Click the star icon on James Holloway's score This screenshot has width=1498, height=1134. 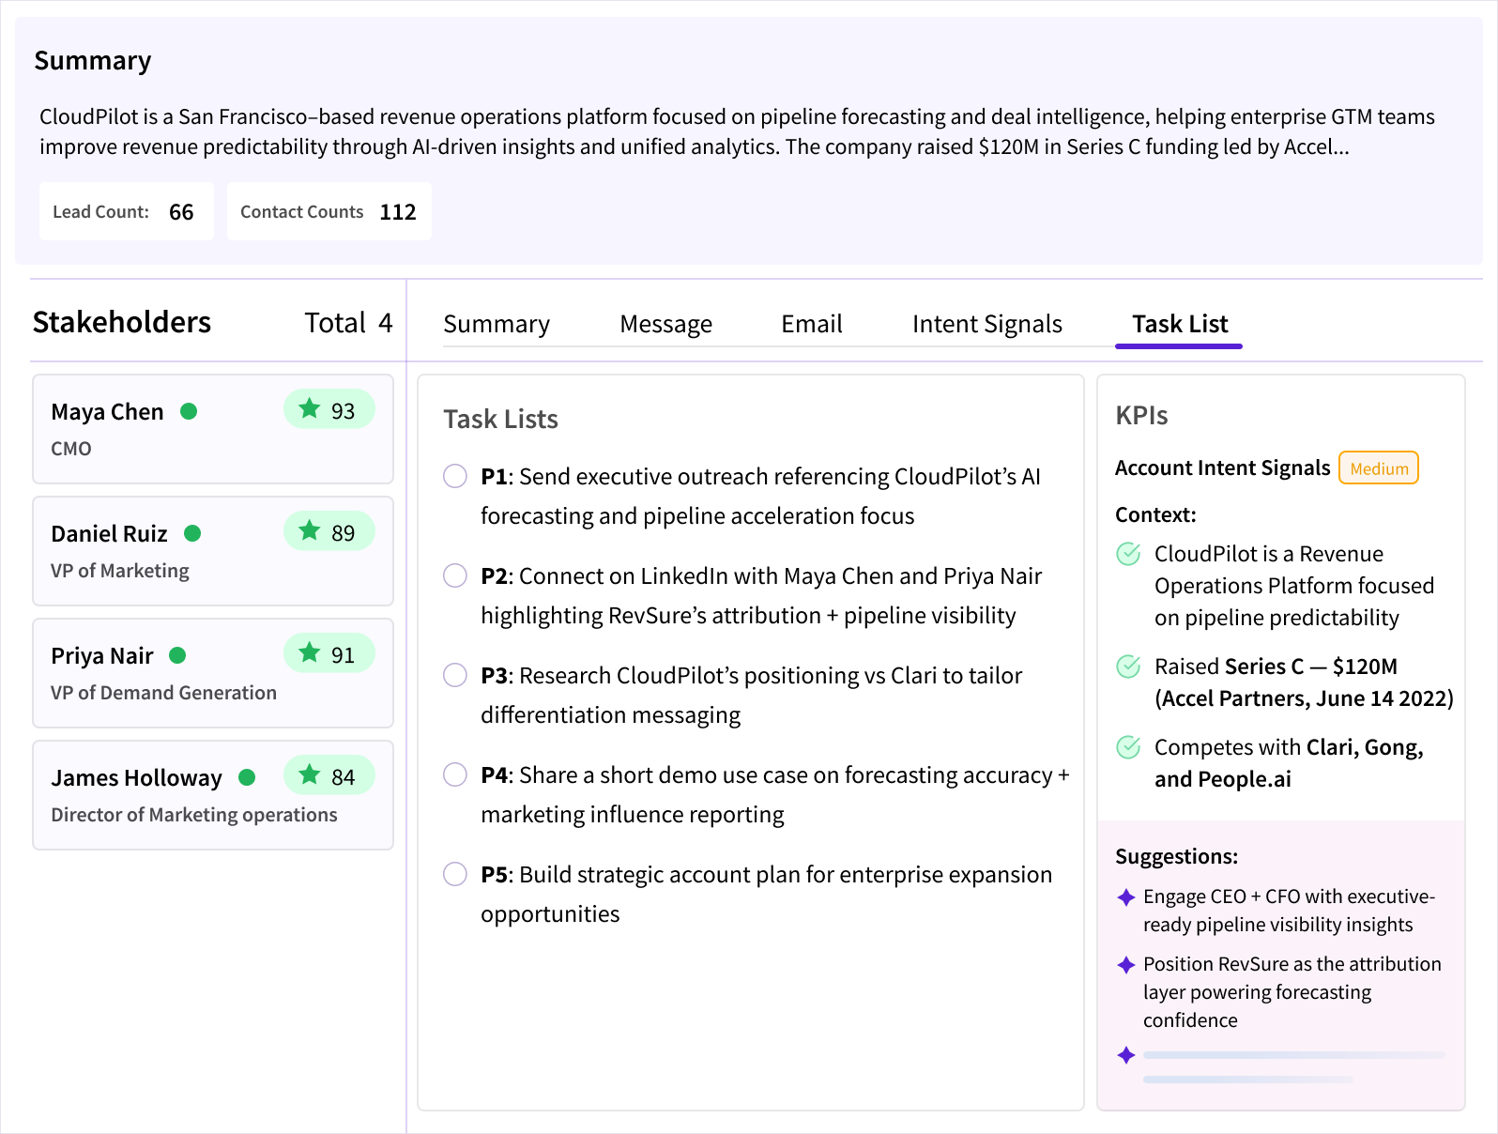click(309, 774)
